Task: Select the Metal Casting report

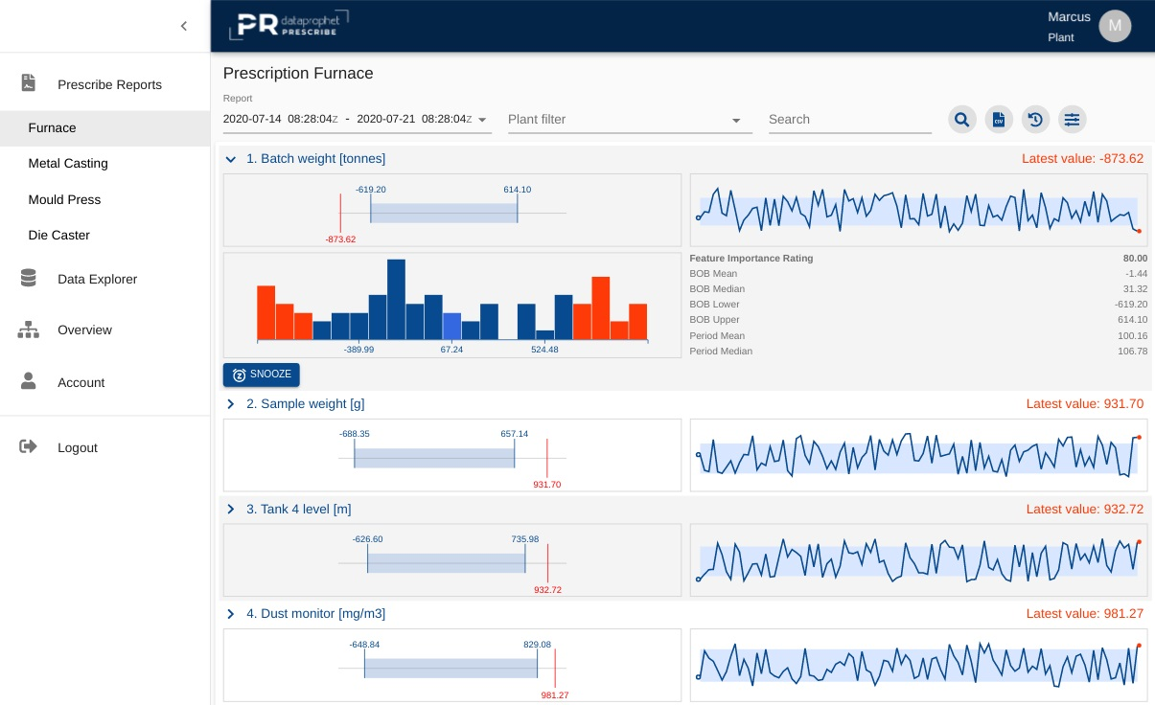Action: pos(68,163)
